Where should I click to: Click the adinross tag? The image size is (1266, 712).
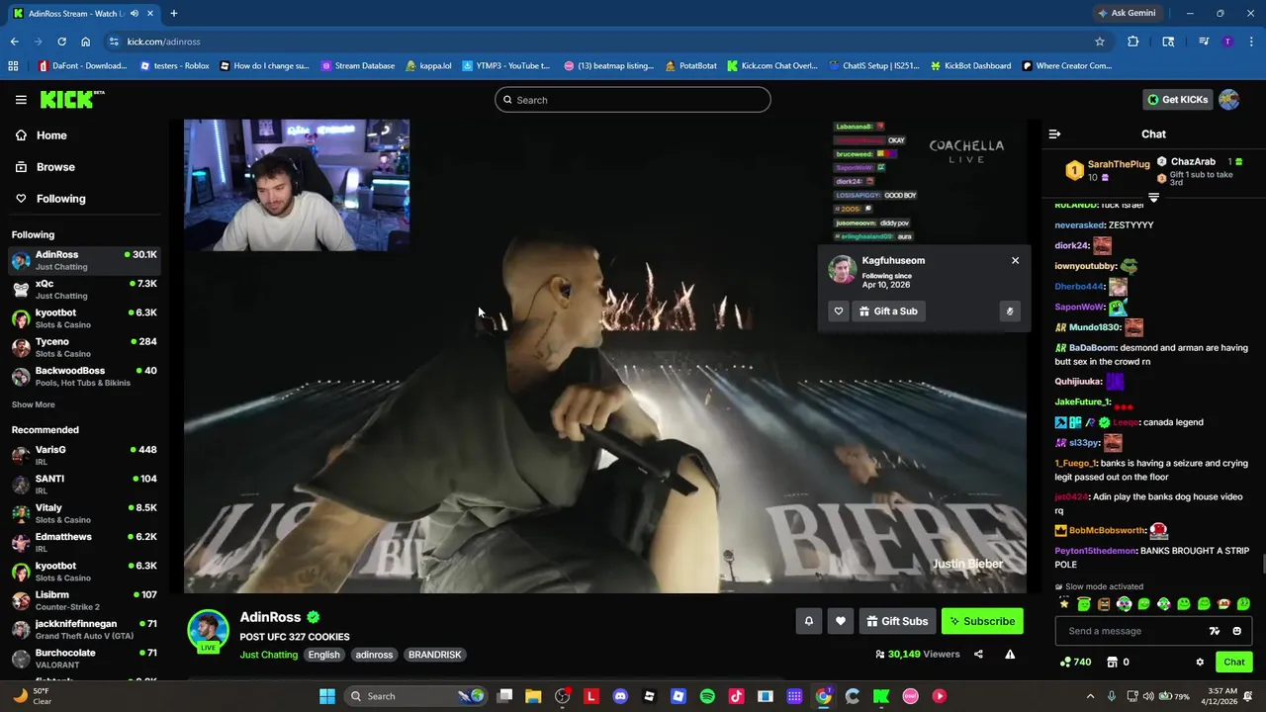click(x=375, y=655)
